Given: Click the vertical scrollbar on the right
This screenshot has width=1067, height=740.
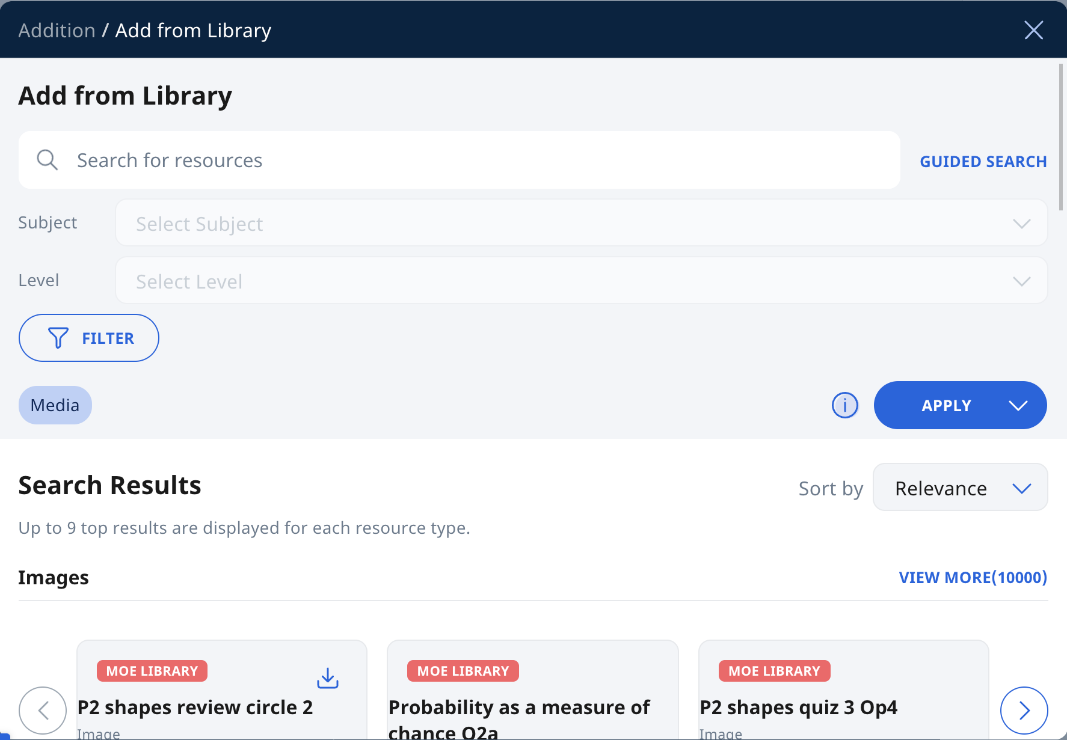Looking at the screenshot, I should [1061, 138].
